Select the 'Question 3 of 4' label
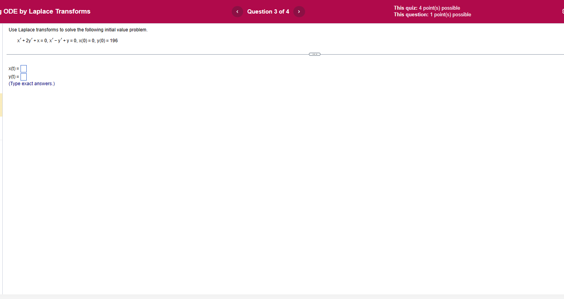Viewport: 564px width, 299px height. pyautogui.click(x=268, y=12)
